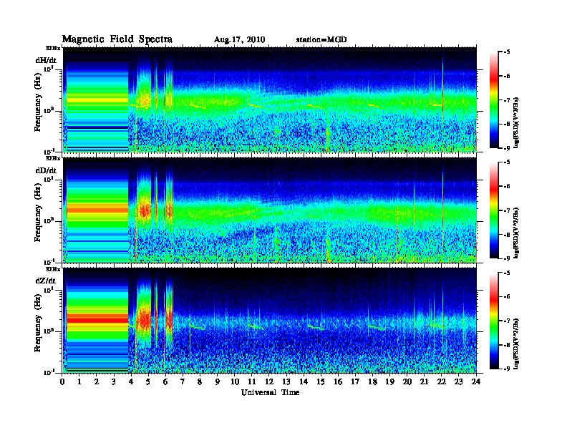Click the "8" hour tick label
The width and height of the screenshot is (567, 438).
(200, 382)
